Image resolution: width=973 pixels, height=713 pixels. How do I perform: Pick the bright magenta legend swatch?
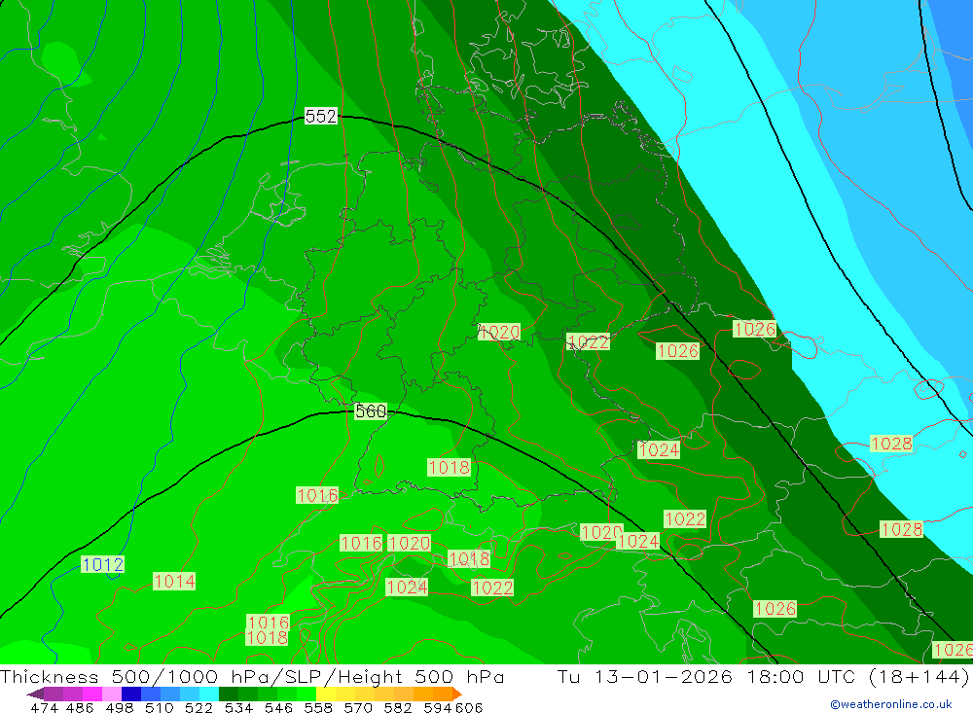91,694
